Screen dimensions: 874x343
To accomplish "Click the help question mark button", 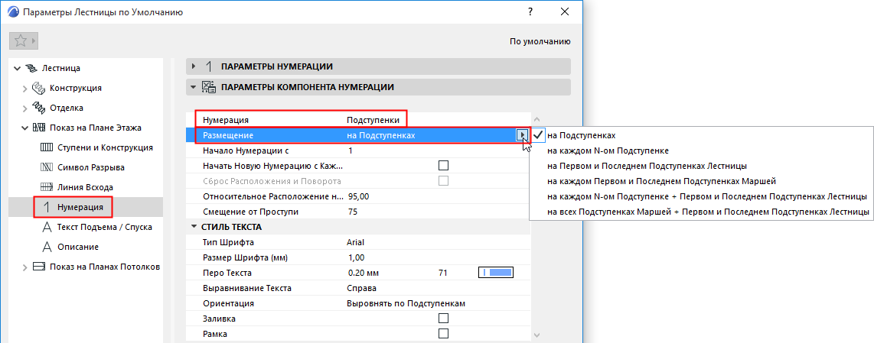I will [x=530, y=11].
